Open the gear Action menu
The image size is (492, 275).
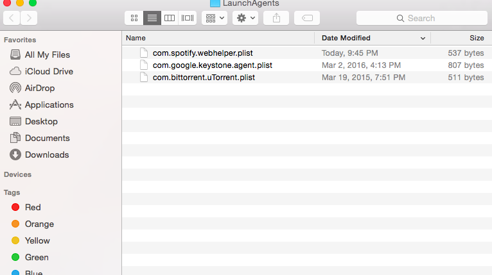pyautogui.click(x=245, y=18)
